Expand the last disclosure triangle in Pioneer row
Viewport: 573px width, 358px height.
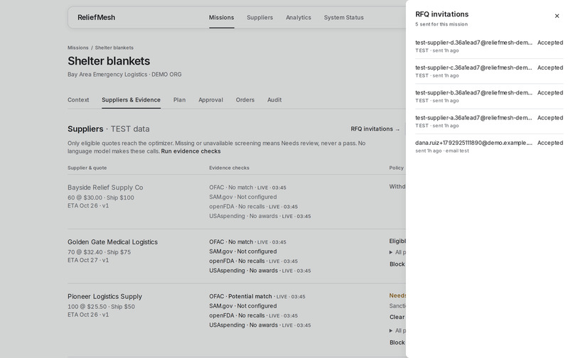(397, 330)
